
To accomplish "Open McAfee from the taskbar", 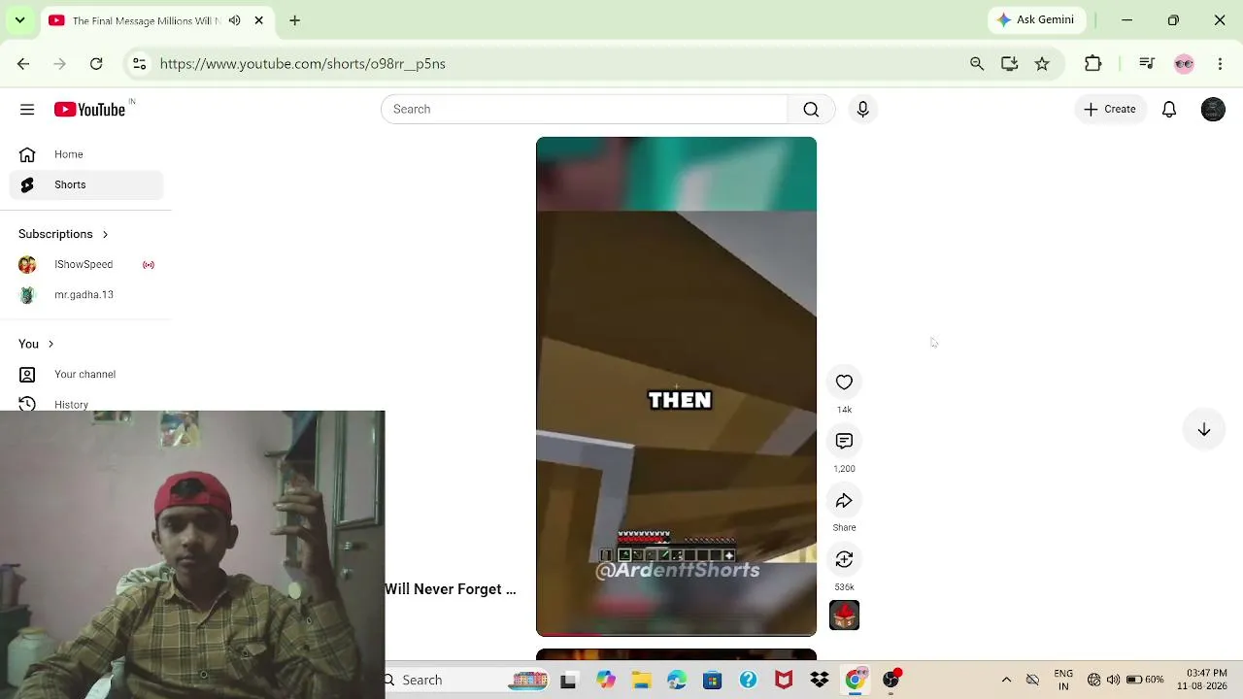I will click(784, 681).
